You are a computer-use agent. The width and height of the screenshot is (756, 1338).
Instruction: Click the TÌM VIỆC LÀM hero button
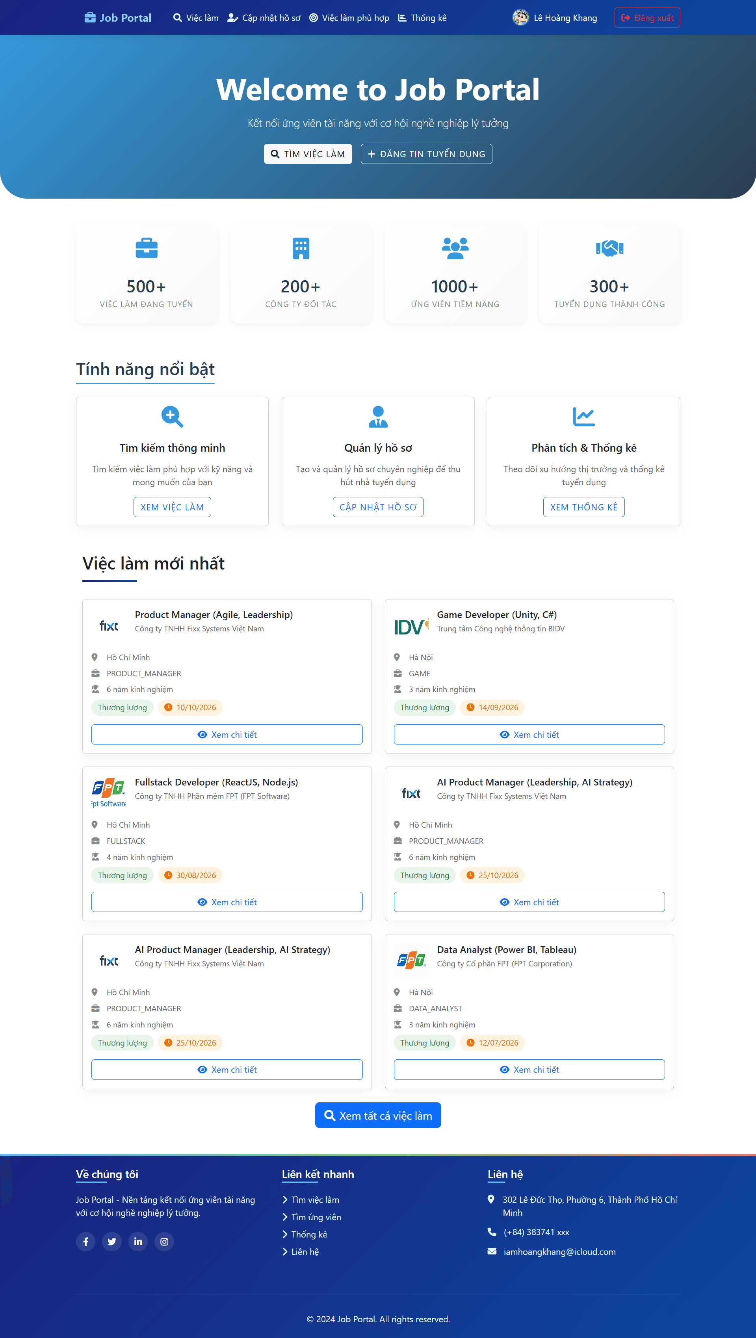point(308,154)
